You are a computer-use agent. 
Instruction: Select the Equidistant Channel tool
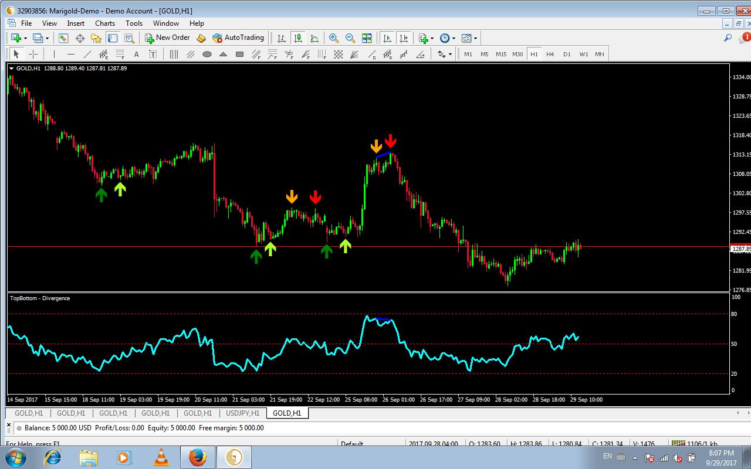point(104,54)
